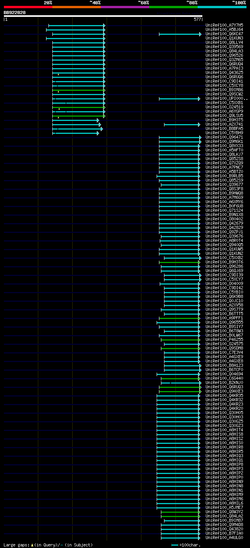The width and height of the screenshot is (250, 548).
Task: Click label UniRef100_Q84LA3
Action: coord(224,51)
